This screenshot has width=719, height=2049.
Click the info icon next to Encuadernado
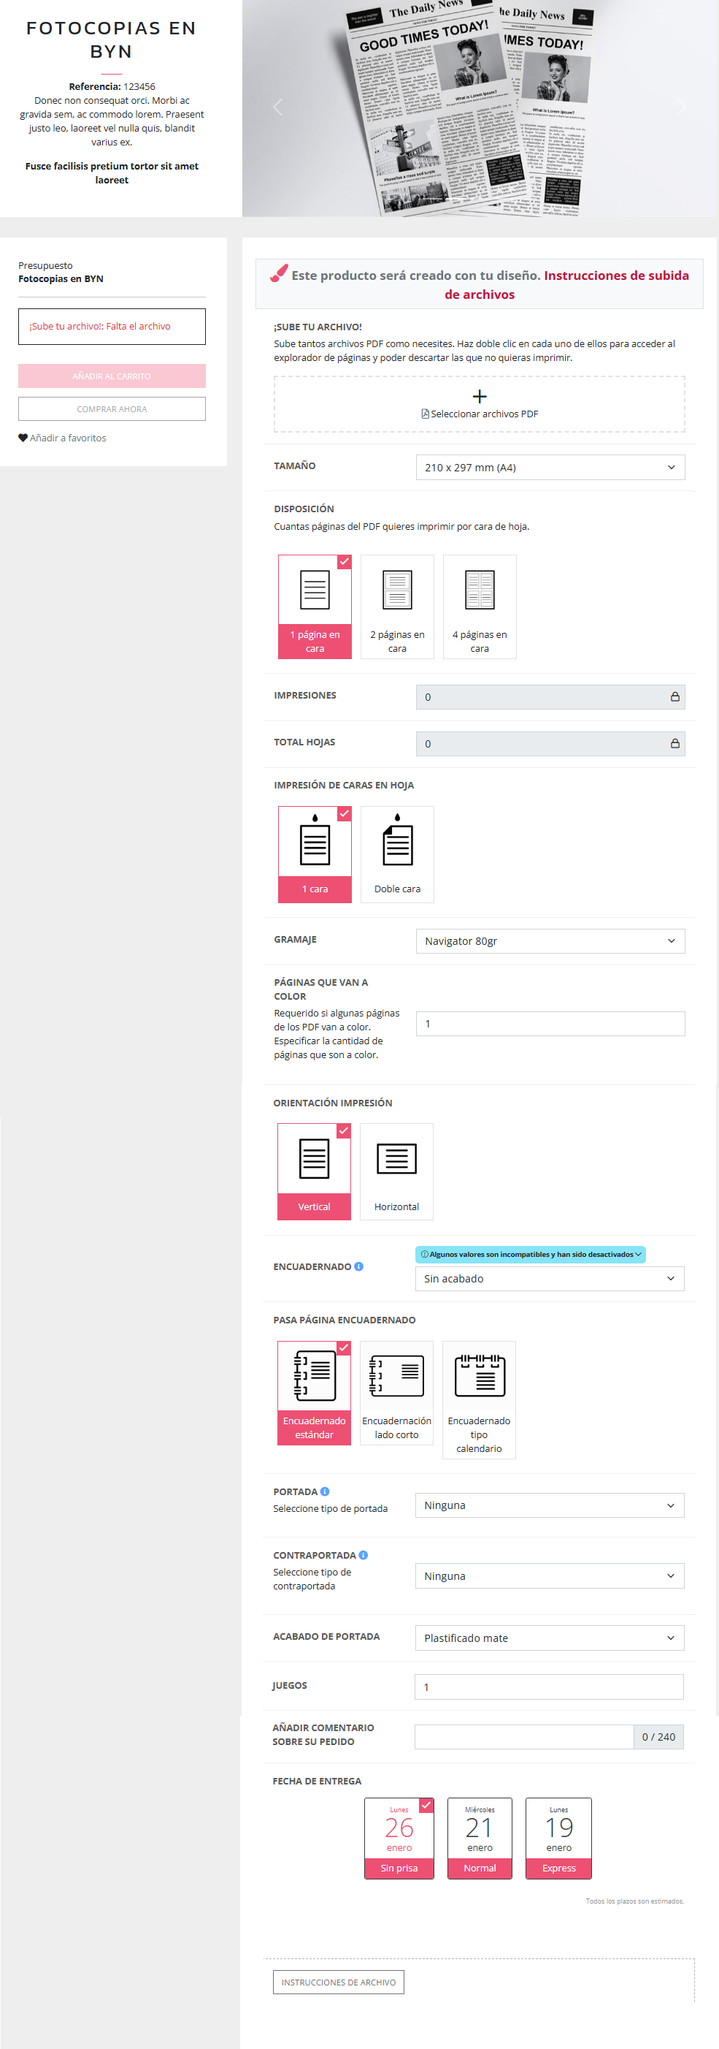pyautogui.click(x=358, y=1266)
